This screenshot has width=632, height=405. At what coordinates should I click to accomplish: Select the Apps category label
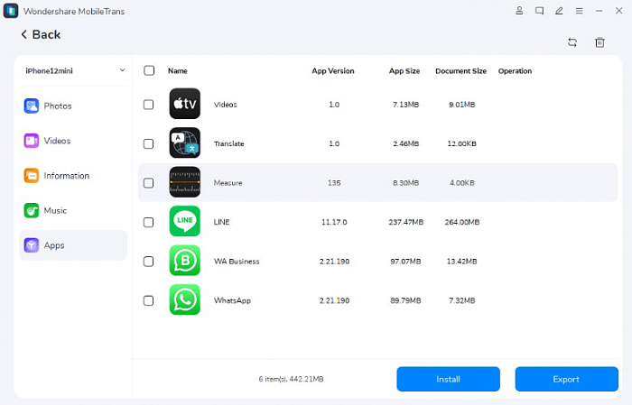pos(54,245)
